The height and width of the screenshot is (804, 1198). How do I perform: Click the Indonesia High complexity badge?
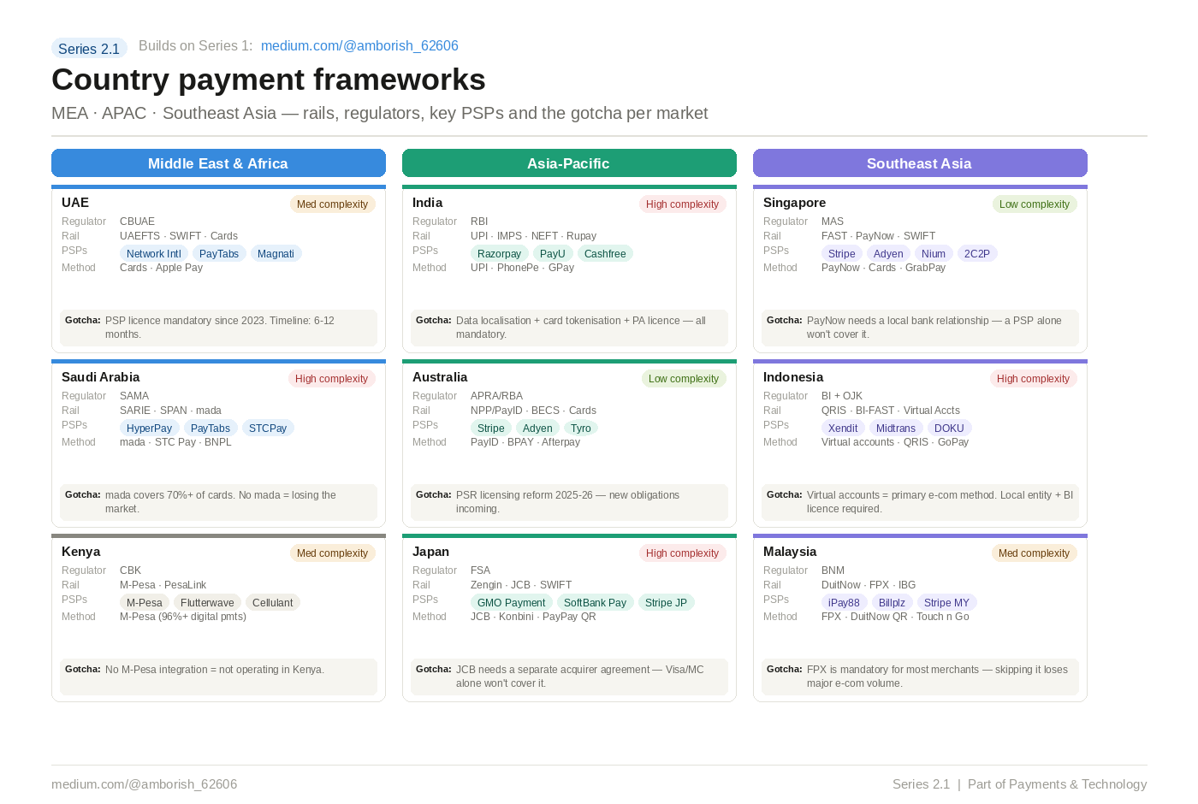[1033, 379]
